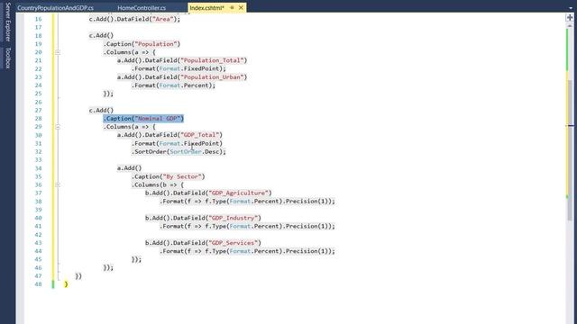Click Format.Percent on line 24
This screenshot has height=324, width=577.
tap(185, 85)
